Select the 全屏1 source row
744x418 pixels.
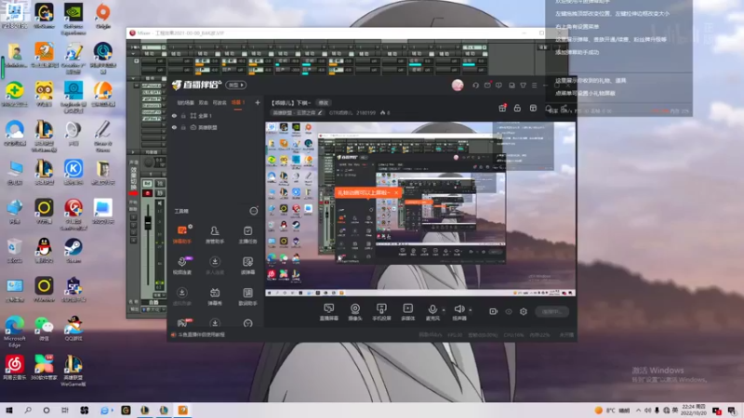214,115
